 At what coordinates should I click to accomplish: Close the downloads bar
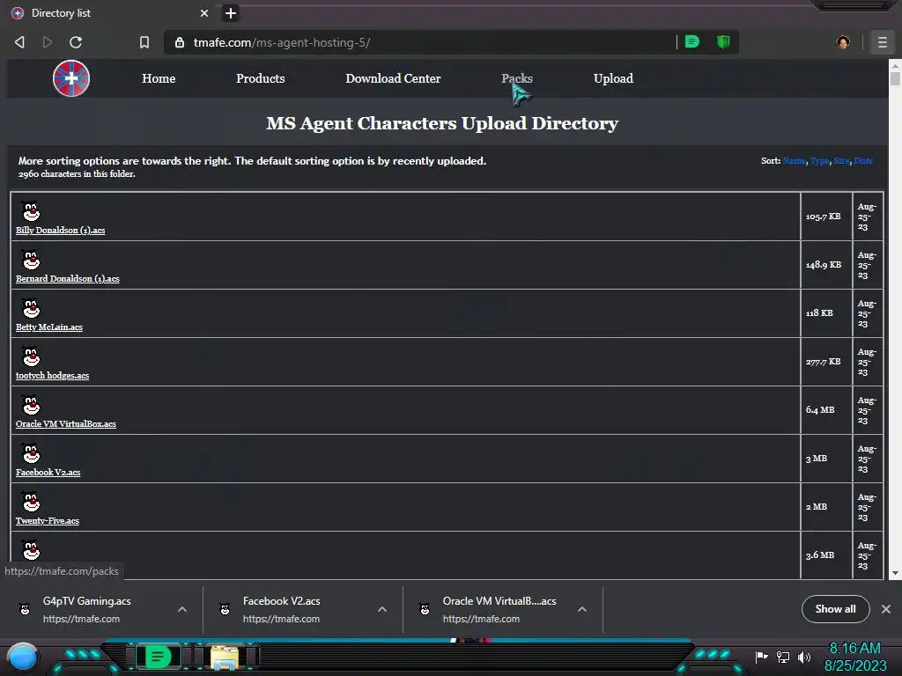pos(886,609)
